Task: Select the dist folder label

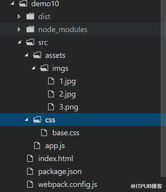Action: (x=44, y=16)
